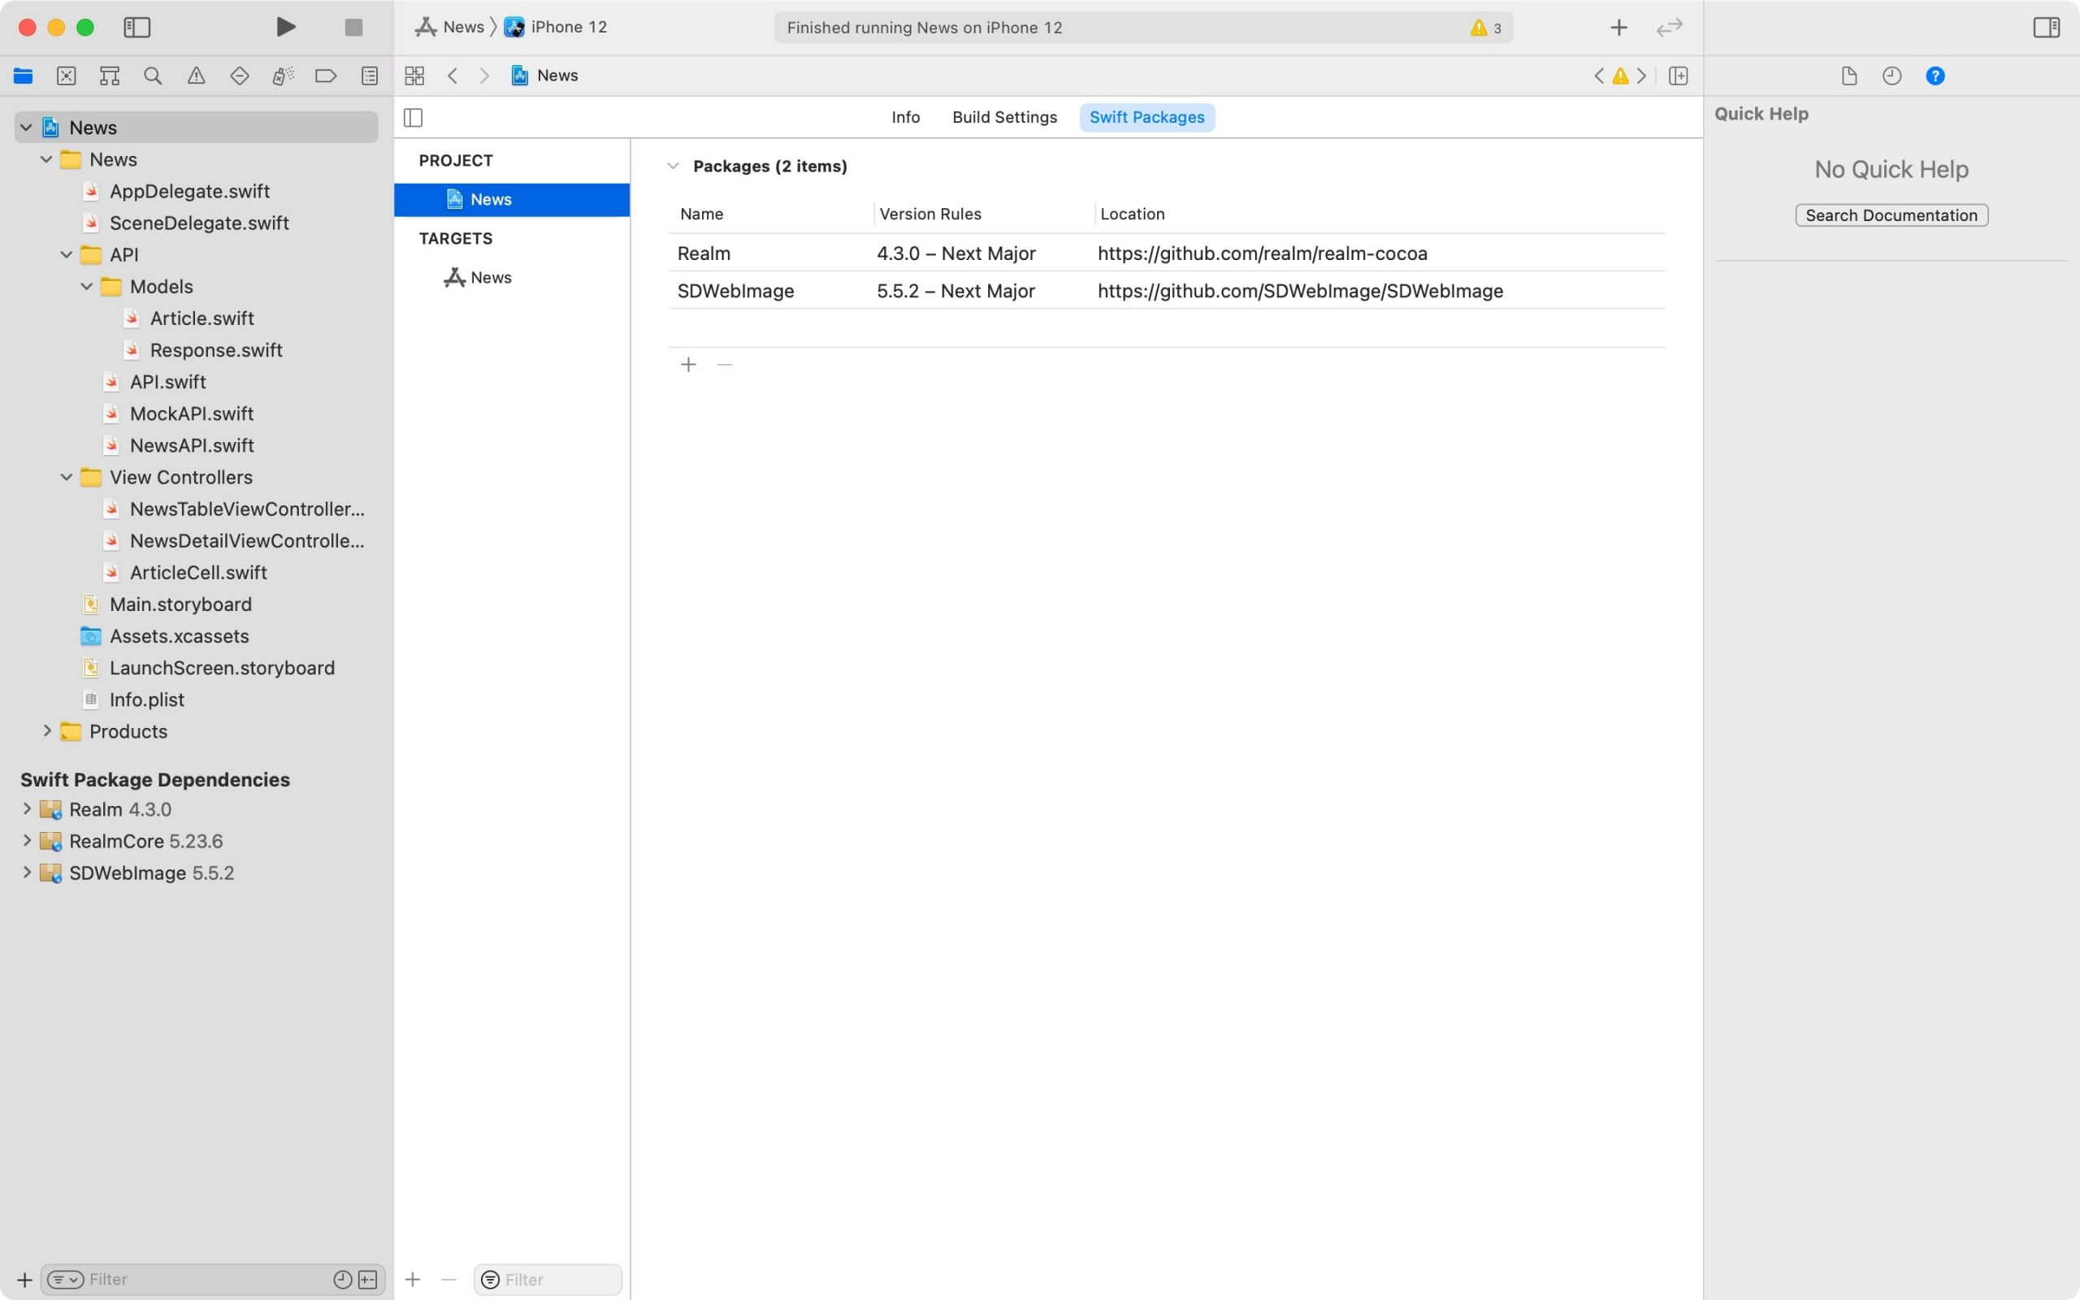Show the Quick Help inspector
This screenshot has height=1300, width=2080.
tap(1935, 76)
